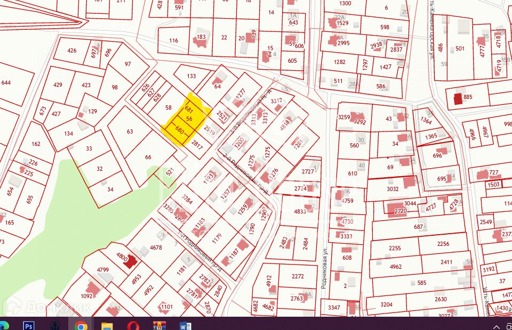
Task: Open File Explorer from the taskbar
Action: (x=107, y=325)
